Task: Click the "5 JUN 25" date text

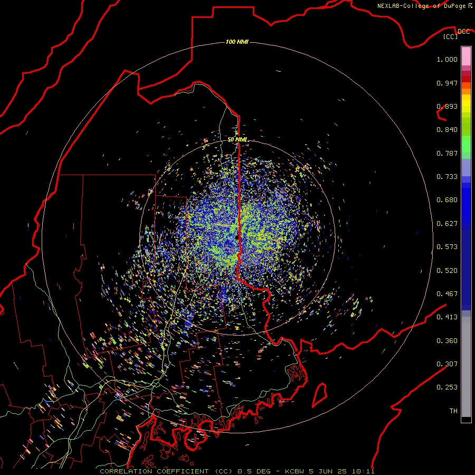Action: (328, 471)
